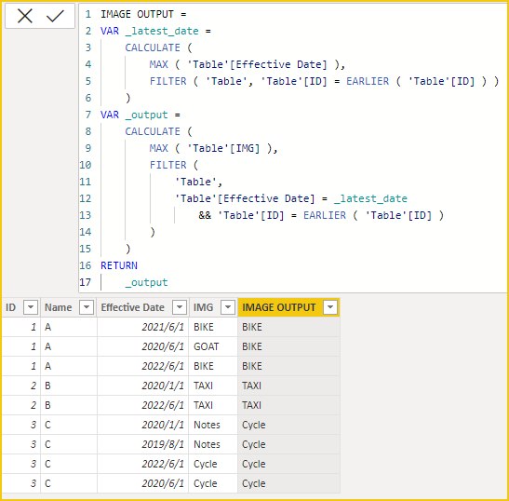Click the 2022/6/1 date cell in row A
The width and height of the screenshot is (509, 501).
tap(142, 366)
